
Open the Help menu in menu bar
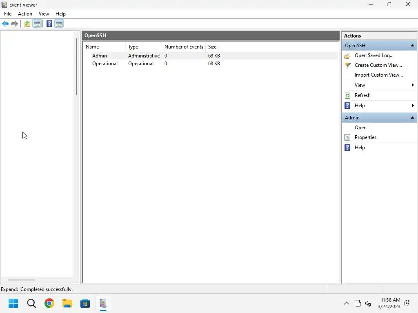tap(60, 14)
